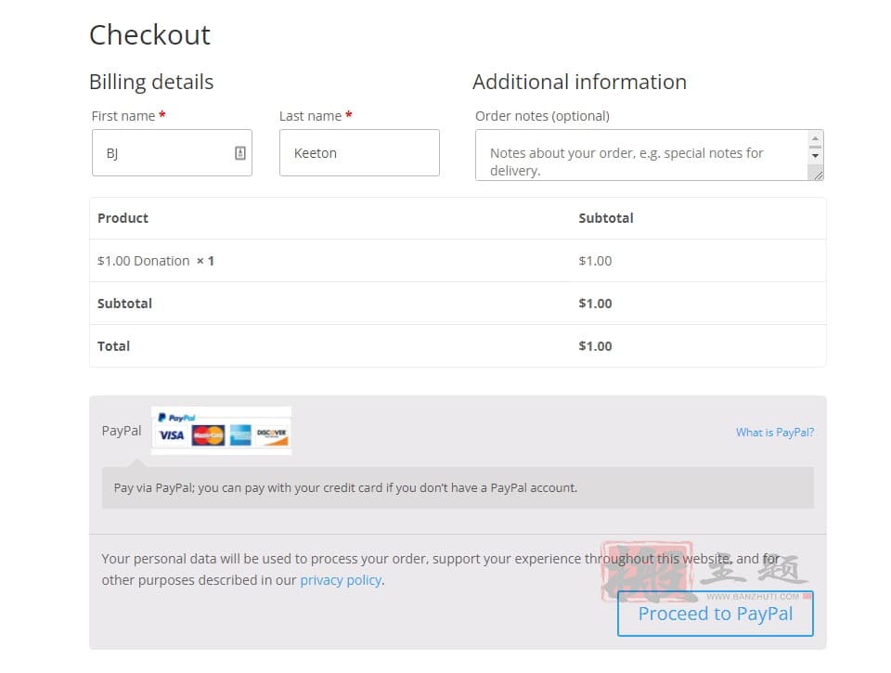
Task: Select the $1.00 Donation product row
Action: [x=458, y=261]
